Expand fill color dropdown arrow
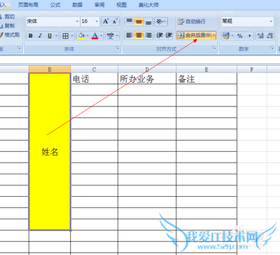280x255 pixels. [x=87, y=36]
